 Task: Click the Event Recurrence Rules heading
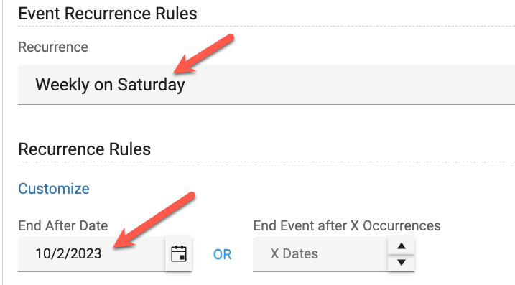[108, 14]
